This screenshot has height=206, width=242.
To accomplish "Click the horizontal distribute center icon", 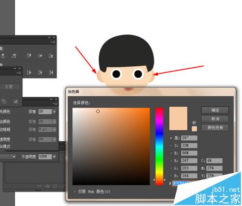I will tap(40, 73).
